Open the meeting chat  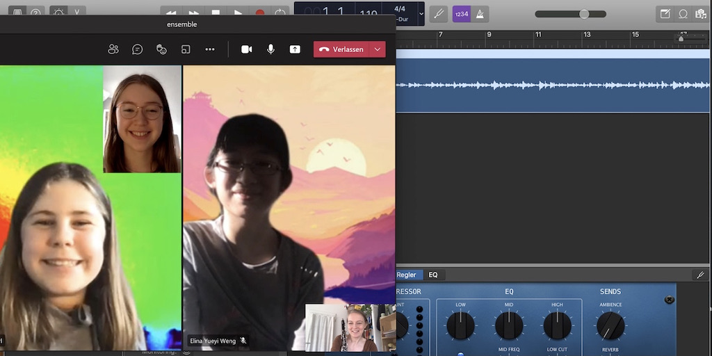point(138,49)
